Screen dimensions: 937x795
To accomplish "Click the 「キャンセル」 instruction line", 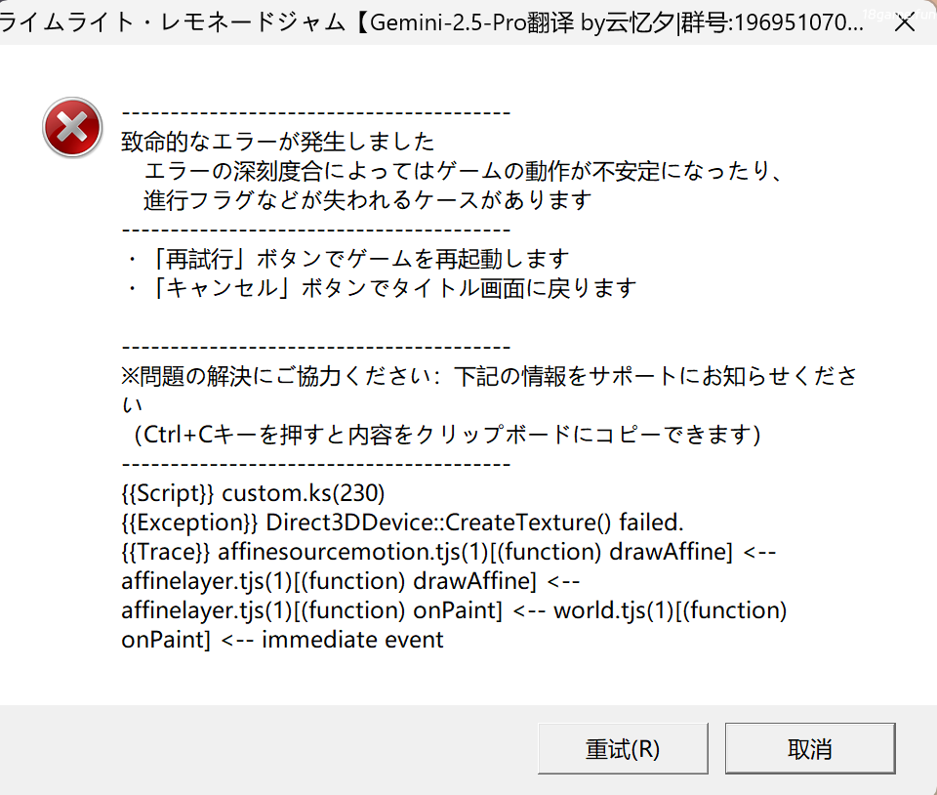I will point(379,288).
